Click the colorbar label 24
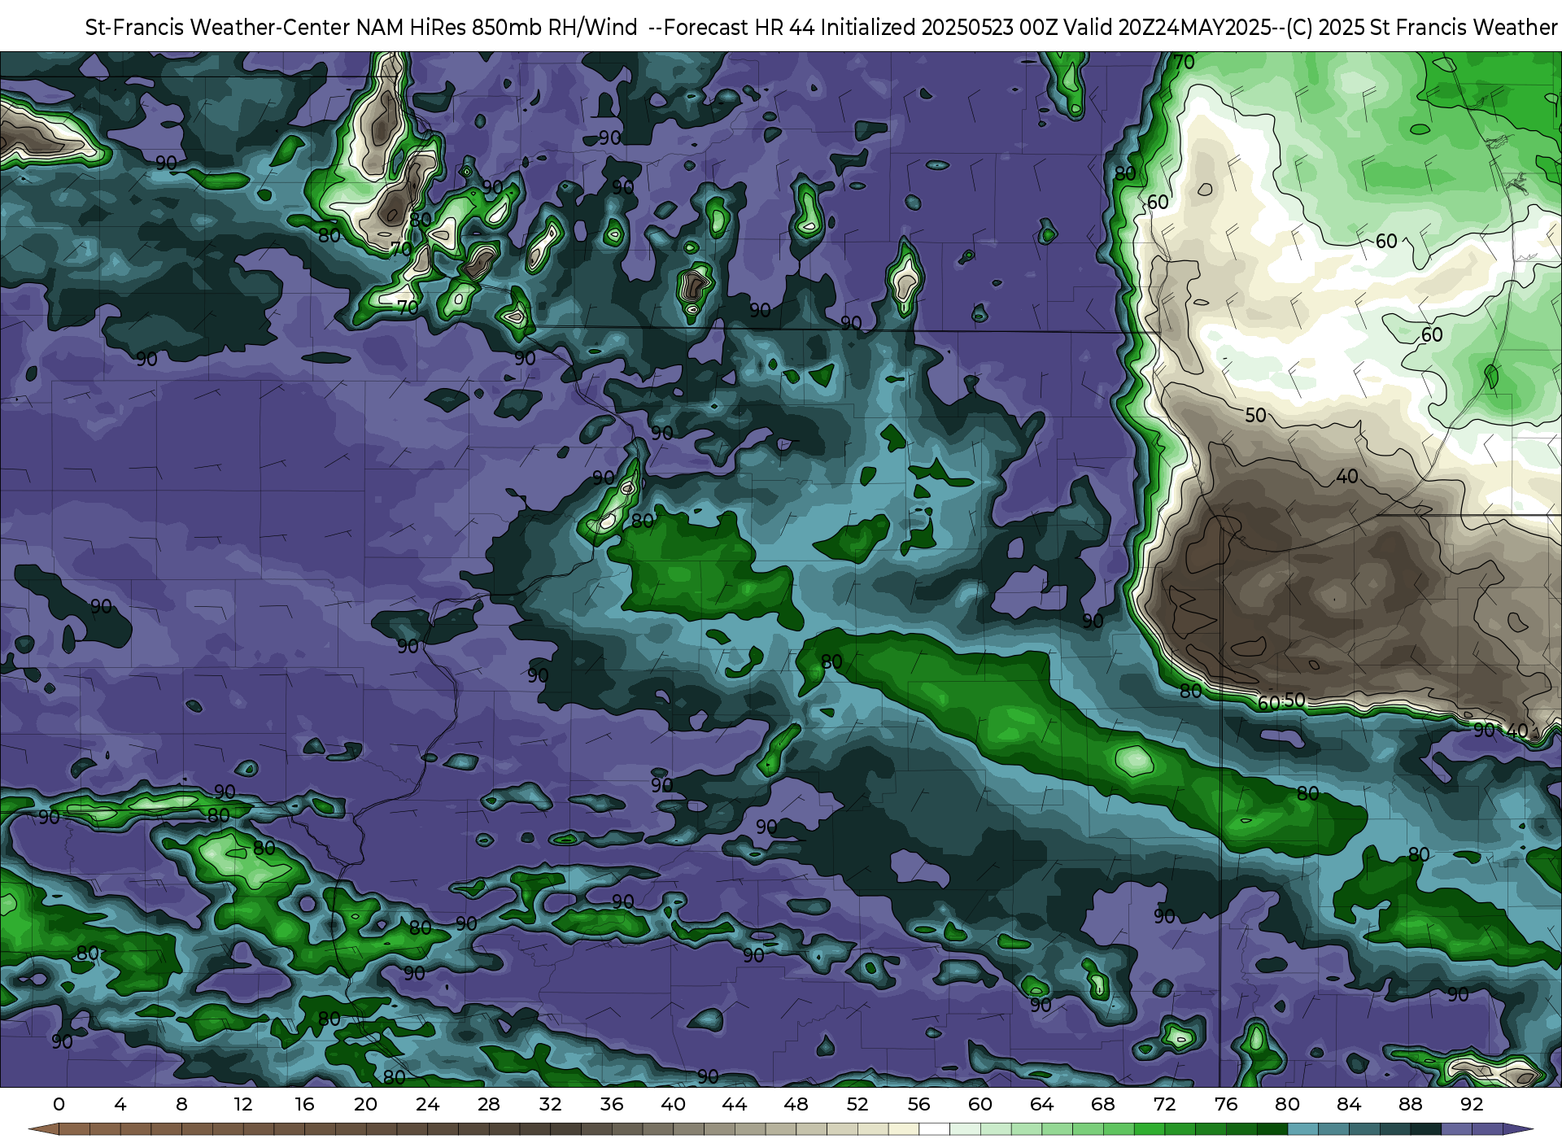1562x1139 pixels. click(427, 1104)
